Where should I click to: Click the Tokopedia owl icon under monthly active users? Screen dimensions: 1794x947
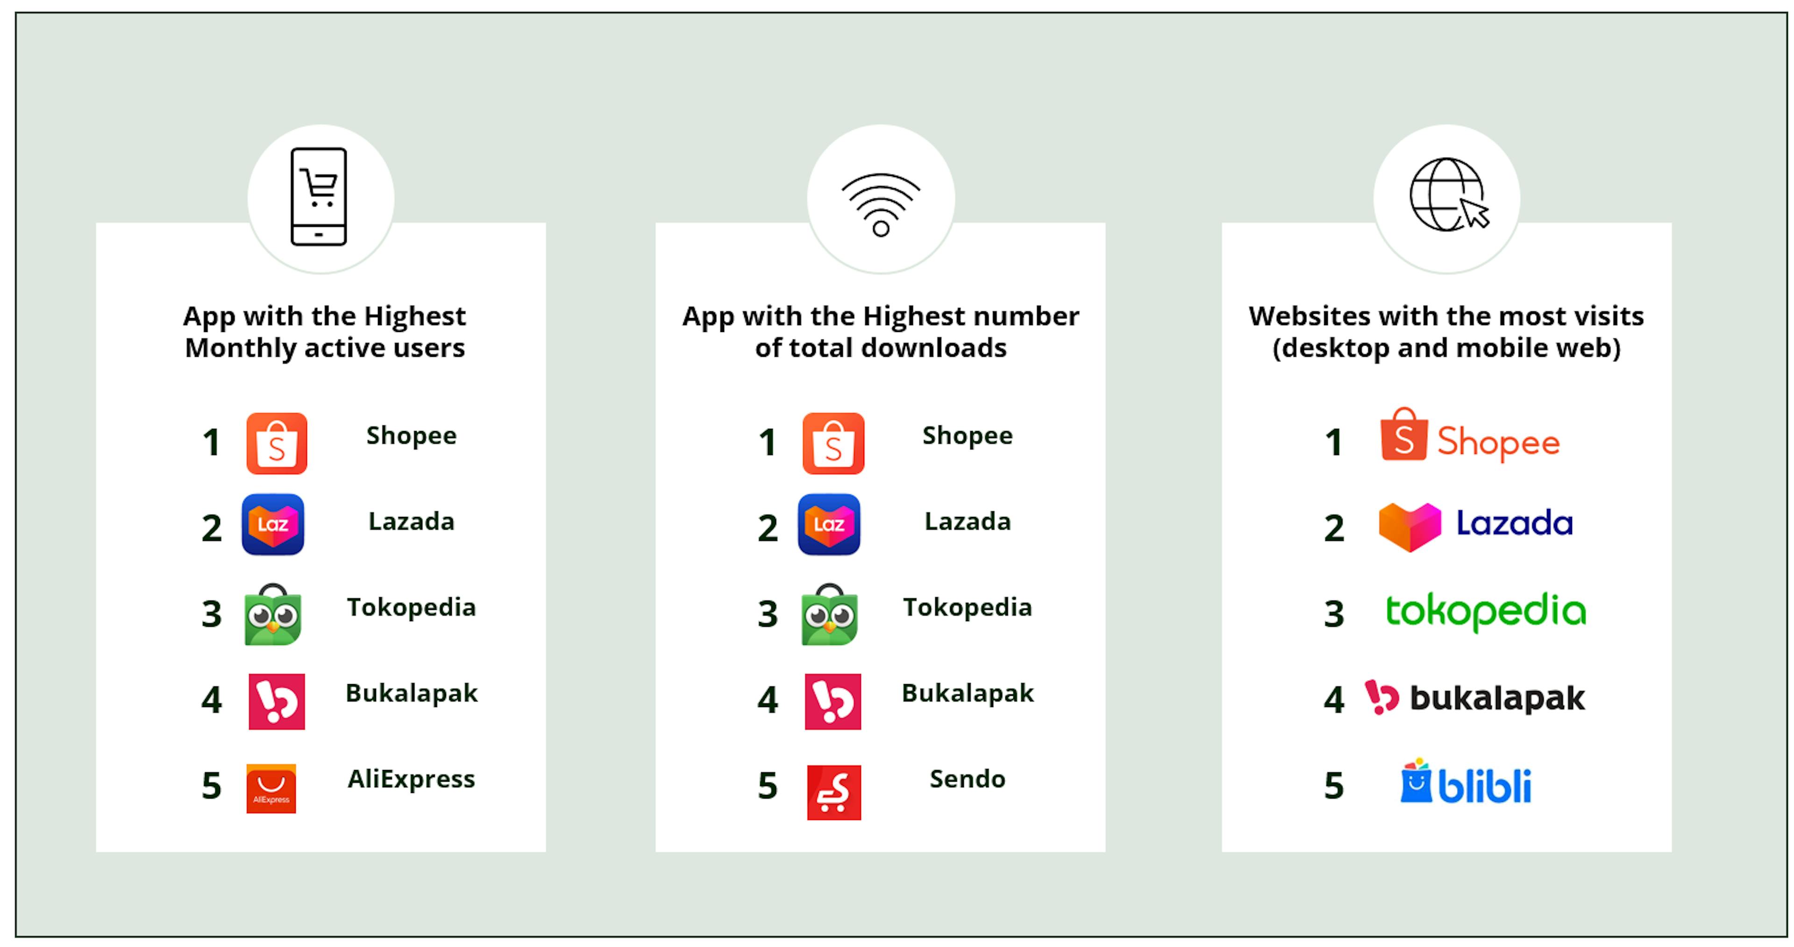point(273,615)
